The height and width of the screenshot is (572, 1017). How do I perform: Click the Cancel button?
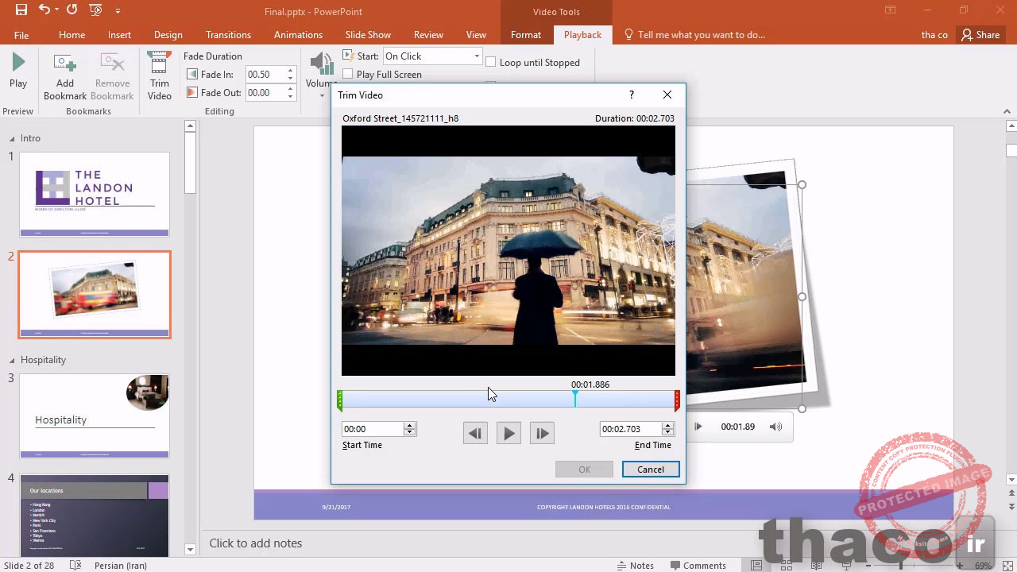(x=650, y=470)
